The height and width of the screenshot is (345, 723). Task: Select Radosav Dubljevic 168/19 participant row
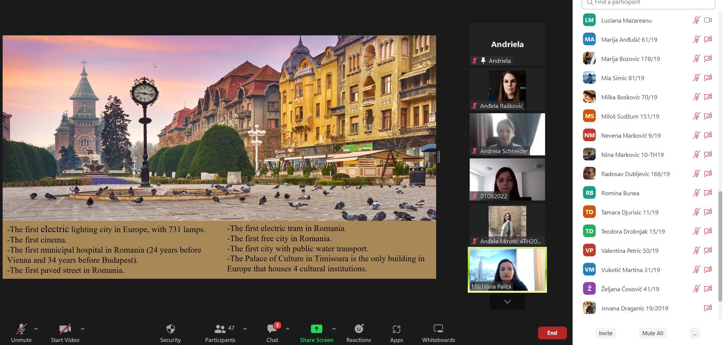pyautogui.click(x=648, y=174)
